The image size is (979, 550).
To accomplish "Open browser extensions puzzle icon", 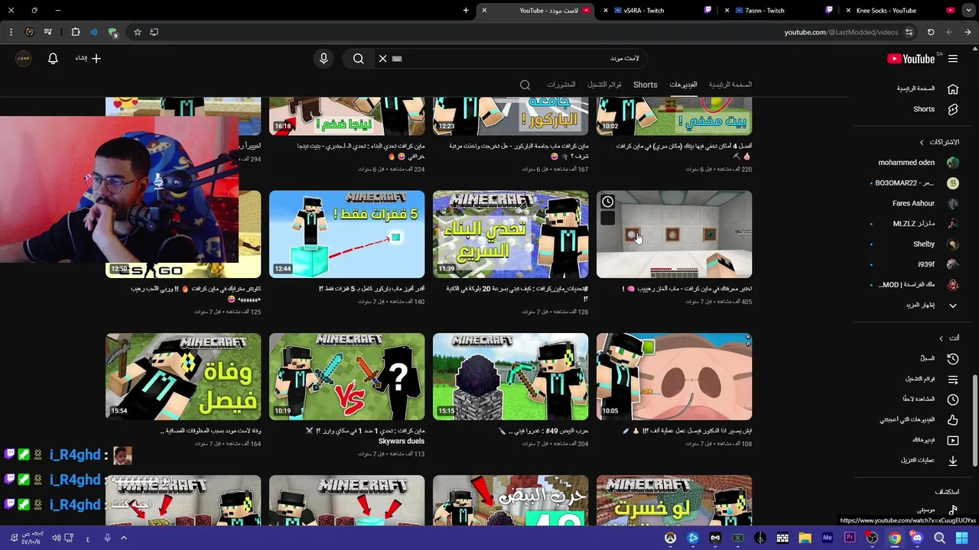I will coord(75,32).
